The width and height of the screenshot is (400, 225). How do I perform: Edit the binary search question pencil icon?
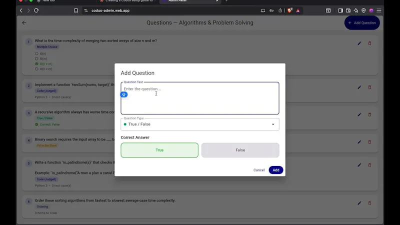359,142
